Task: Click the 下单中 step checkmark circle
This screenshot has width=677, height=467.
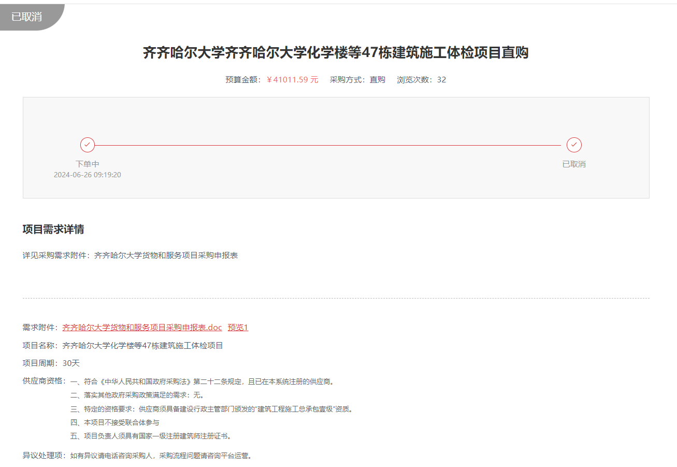Action: tap(88, 145)
